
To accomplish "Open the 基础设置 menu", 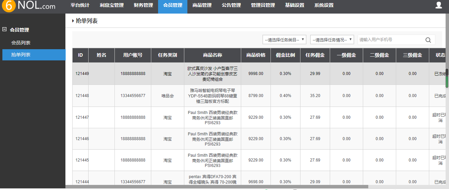I will coord(295,5).
